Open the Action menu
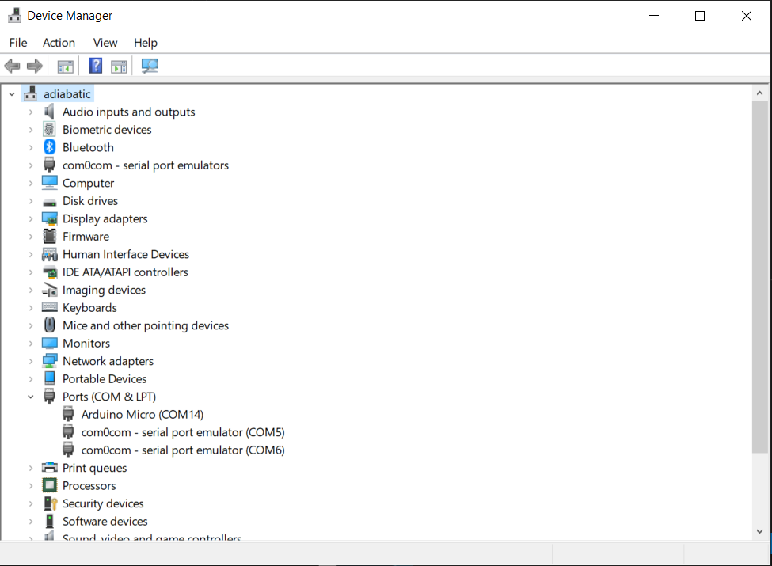The image size is (772, 566). tap(59, 43)
